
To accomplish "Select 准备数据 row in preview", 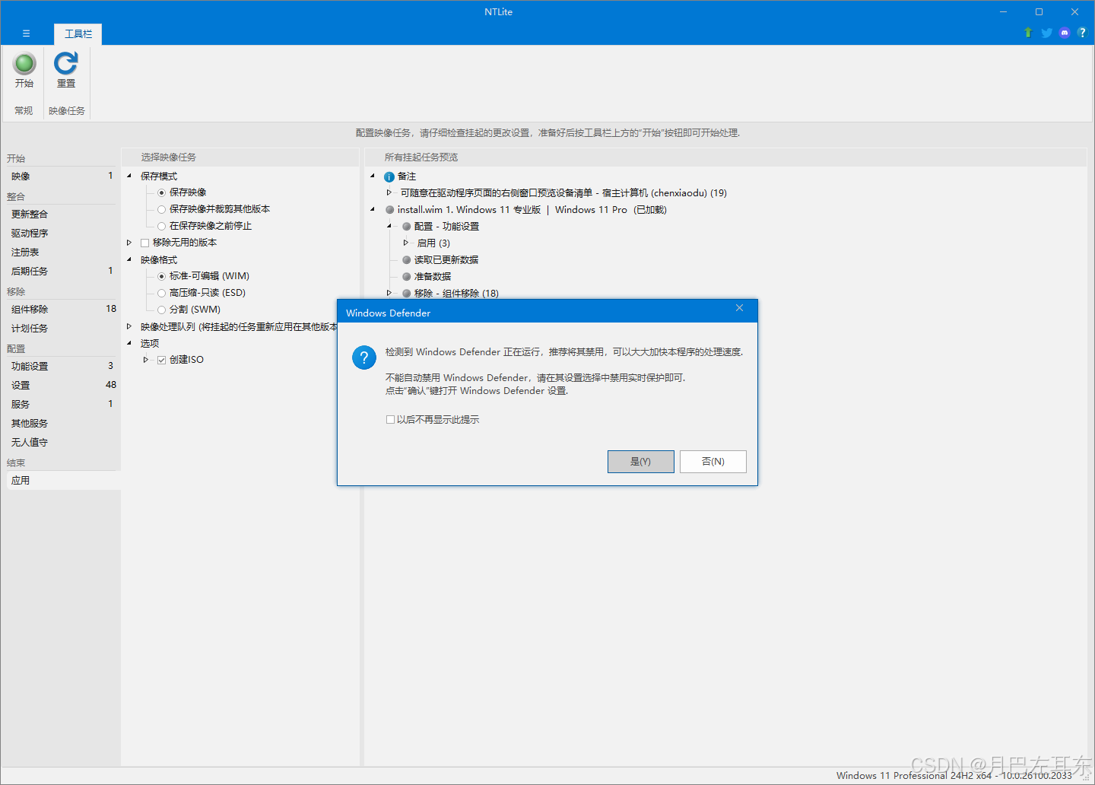I will pos(432,277).
